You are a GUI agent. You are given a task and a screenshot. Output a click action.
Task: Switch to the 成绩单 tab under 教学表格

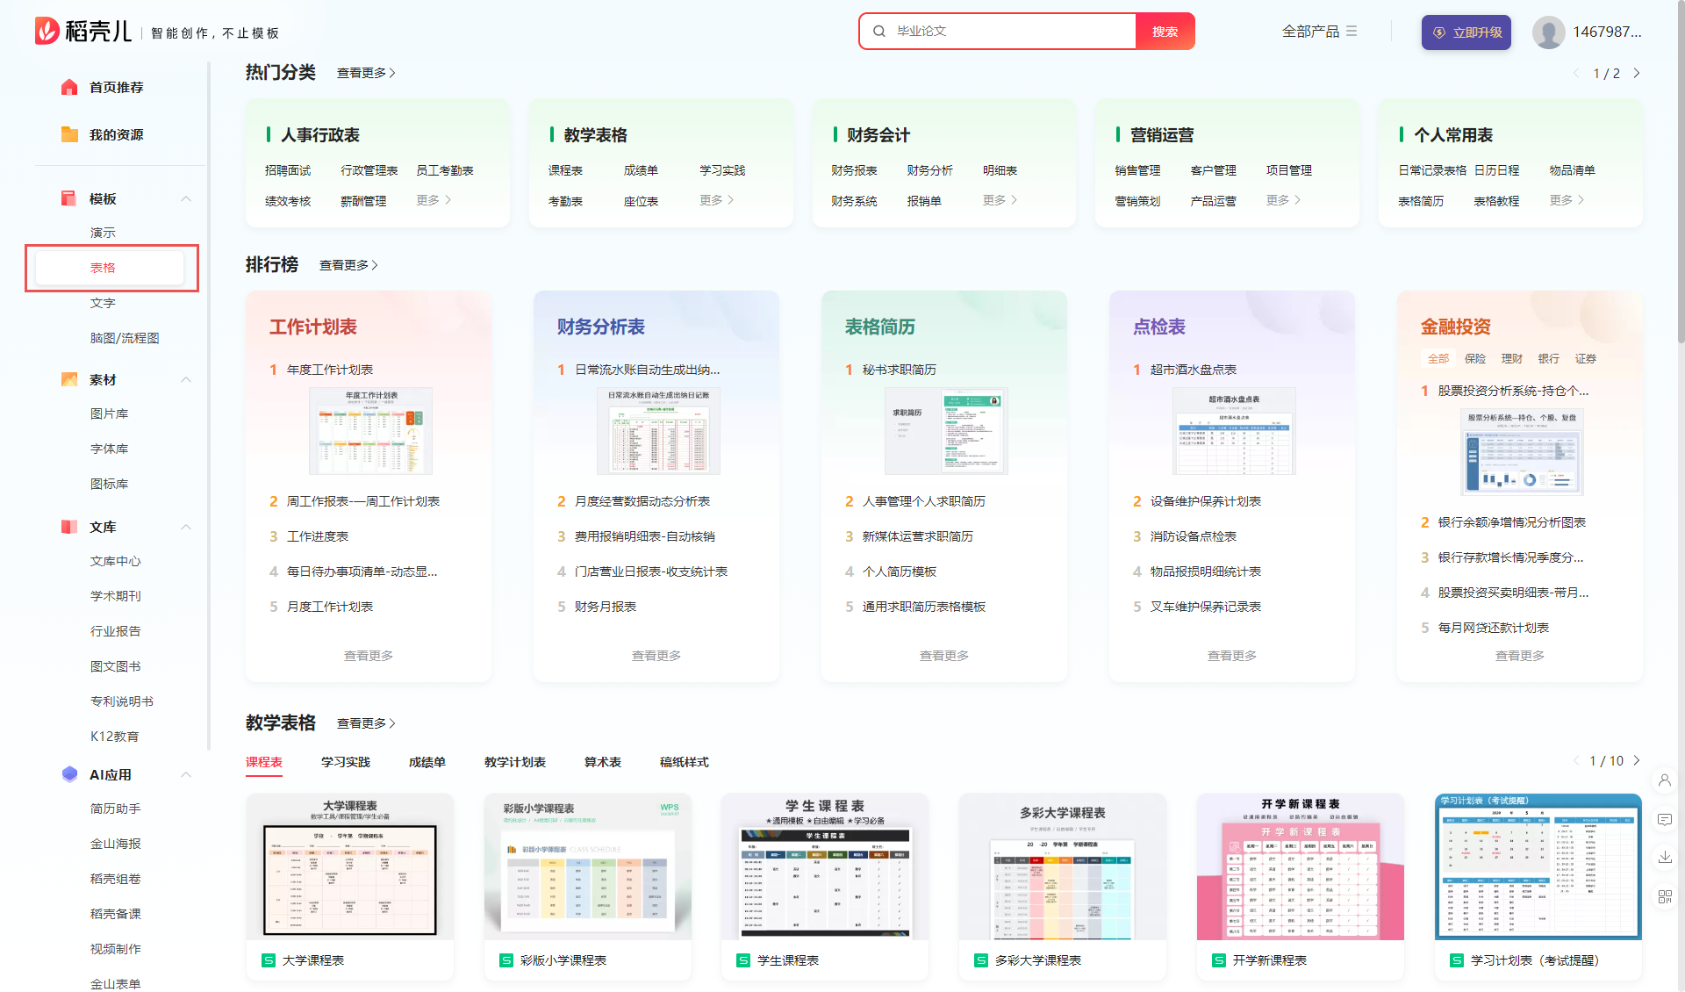coord(427,762)
